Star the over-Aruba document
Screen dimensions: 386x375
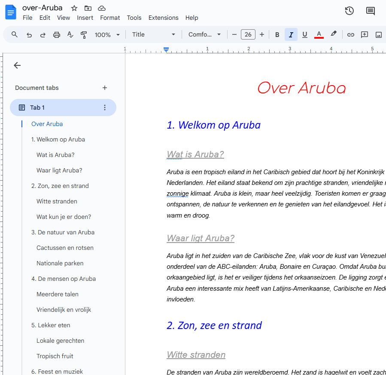point(74,8)
